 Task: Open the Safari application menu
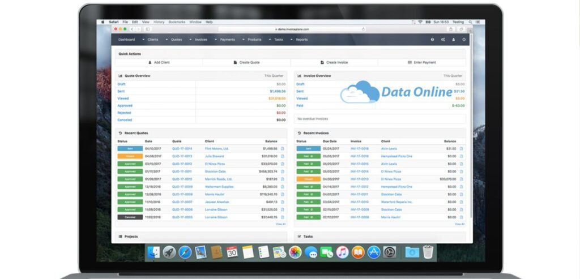[113, 22]
